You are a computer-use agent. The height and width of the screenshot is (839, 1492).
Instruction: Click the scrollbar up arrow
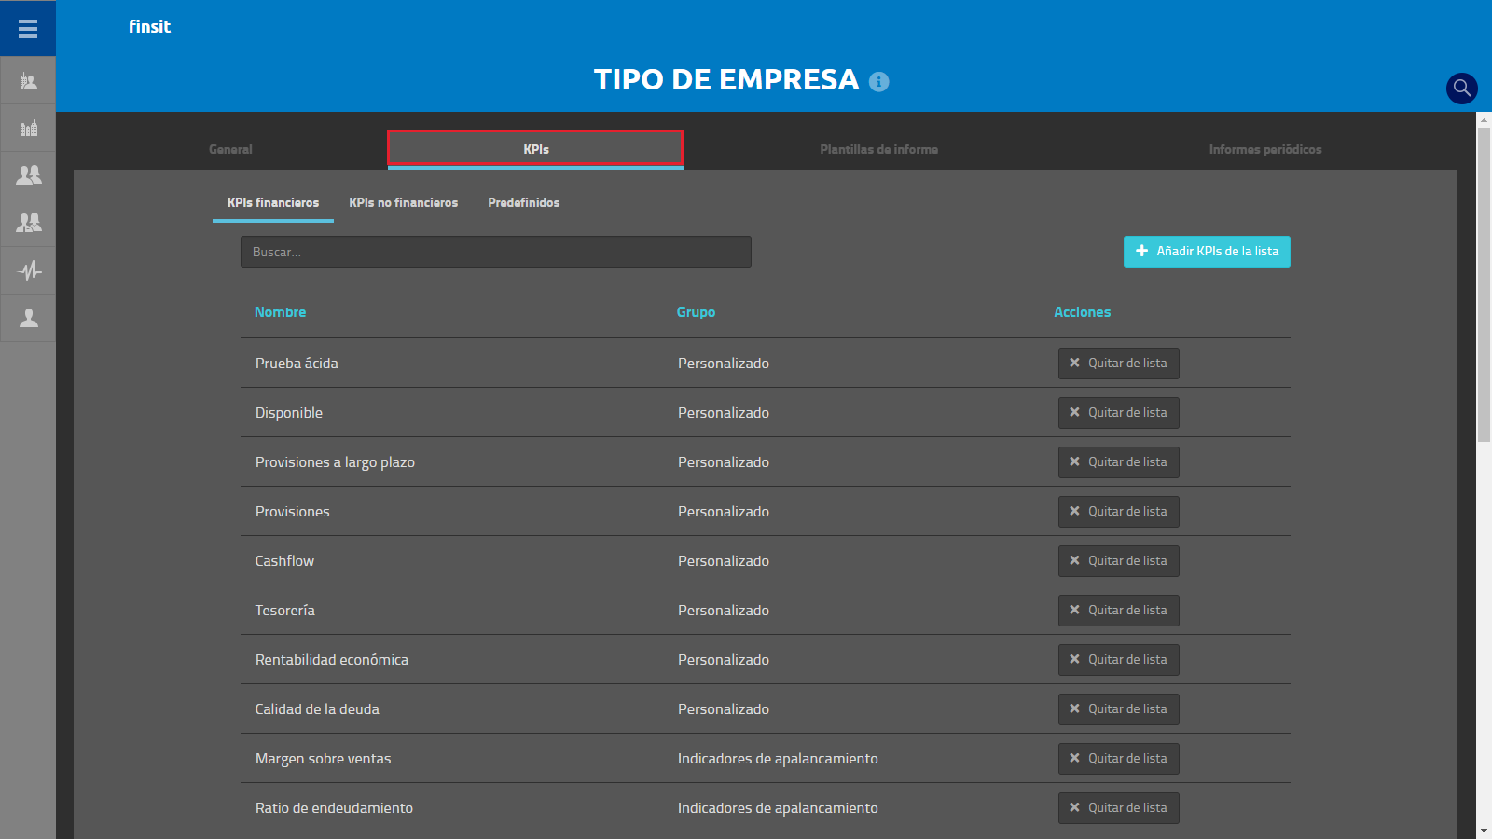[1484, 119]
